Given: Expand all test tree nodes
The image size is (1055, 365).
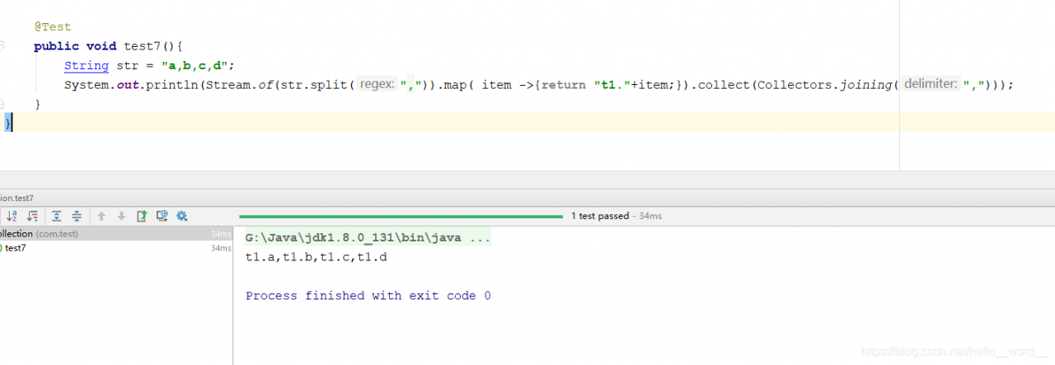Looking at the screenshot, I should pyautogui.click(x=57, y=216).
